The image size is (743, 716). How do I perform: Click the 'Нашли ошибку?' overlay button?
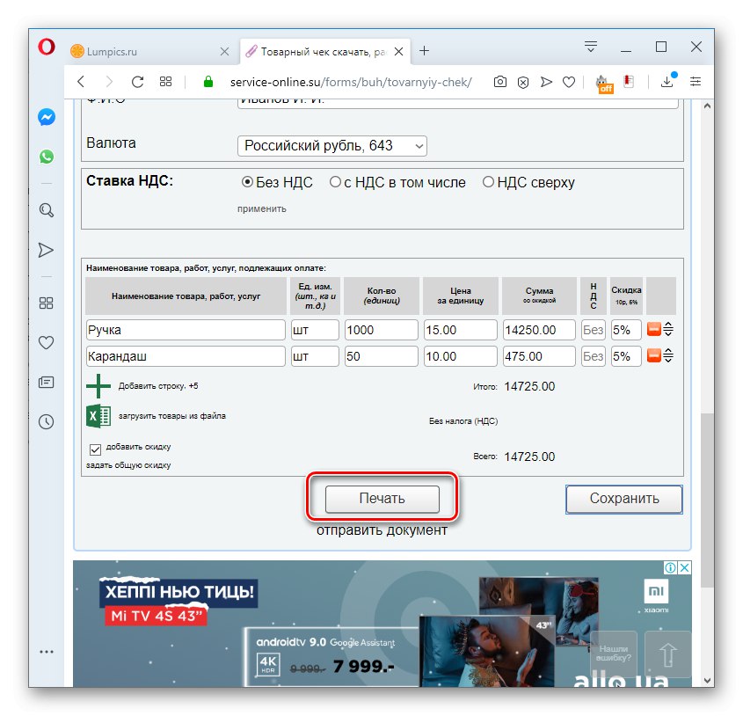coord(614,654)
